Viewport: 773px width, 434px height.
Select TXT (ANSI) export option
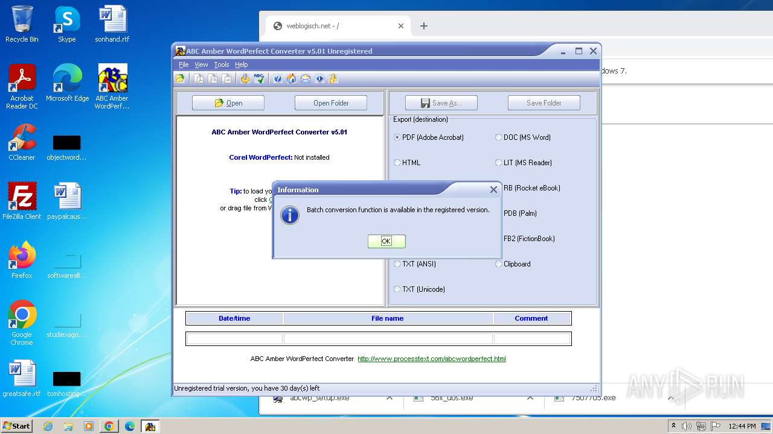click(415, 264)
